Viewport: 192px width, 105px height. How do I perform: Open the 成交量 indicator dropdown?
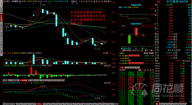tap(106, 53)
